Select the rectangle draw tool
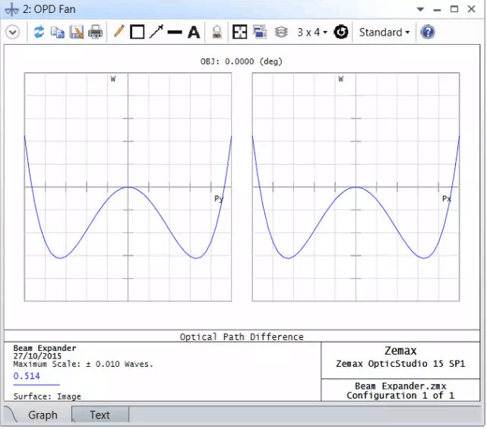This screenshot has width=487, height=429. click(138, 32)
